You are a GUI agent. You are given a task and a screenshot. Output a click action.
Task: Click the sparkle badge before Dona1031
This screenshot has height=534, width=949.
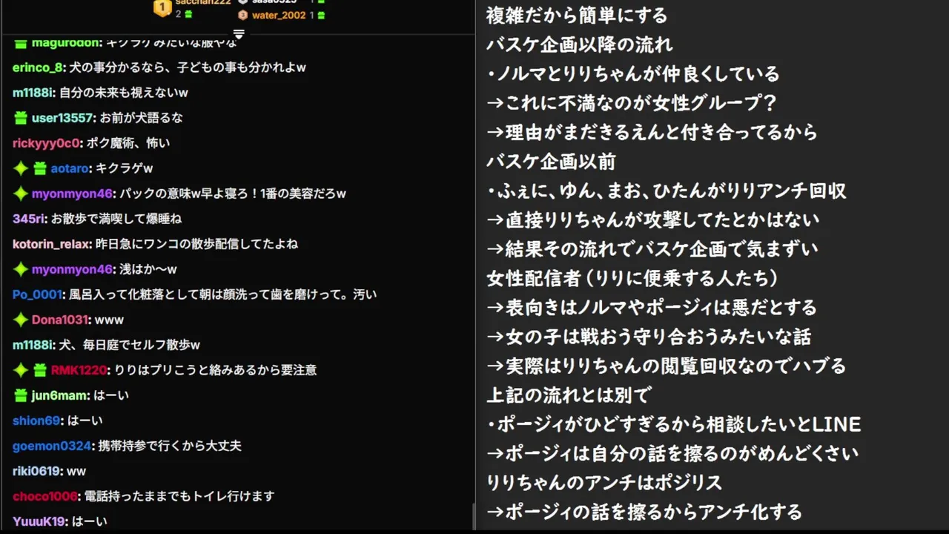[20, 320]
